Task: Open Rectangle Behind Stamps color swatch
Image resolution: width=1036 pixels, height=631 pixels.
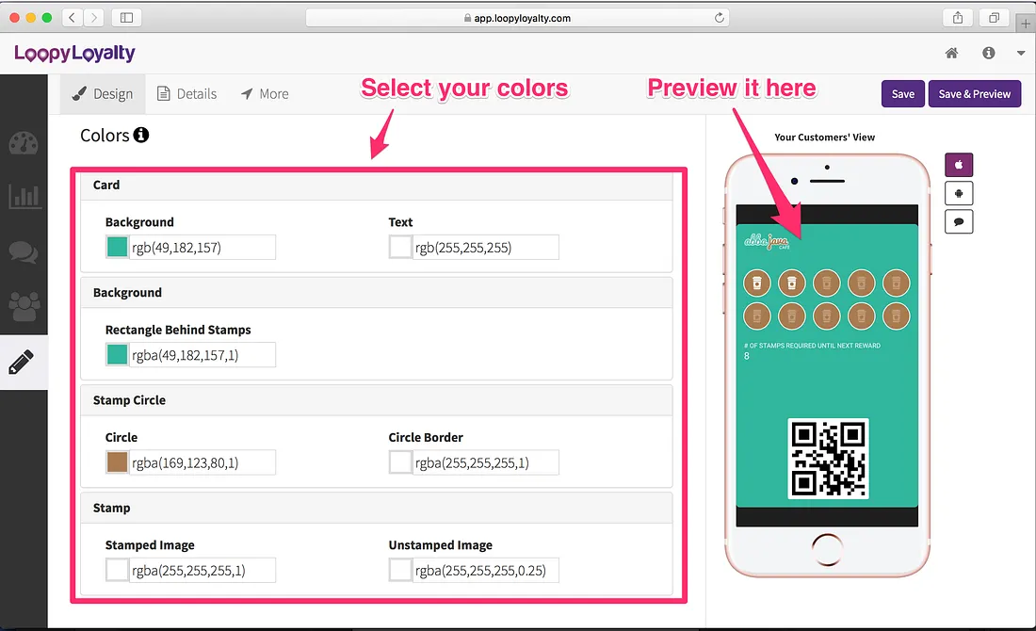Action: 117,355
